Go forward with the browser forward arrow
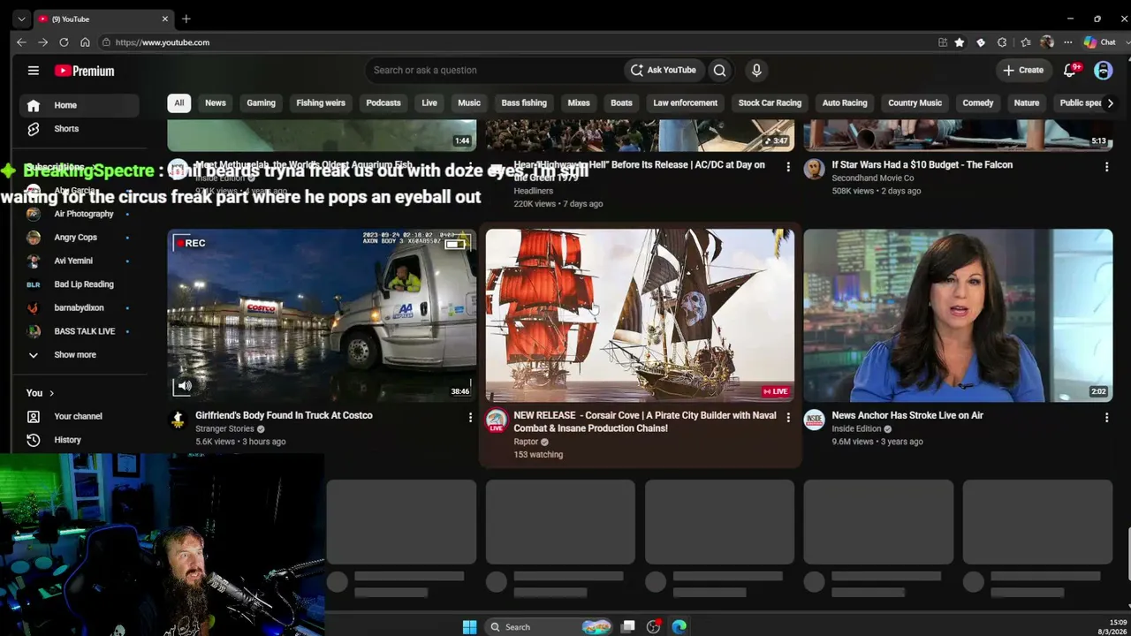 pos(42,42)
